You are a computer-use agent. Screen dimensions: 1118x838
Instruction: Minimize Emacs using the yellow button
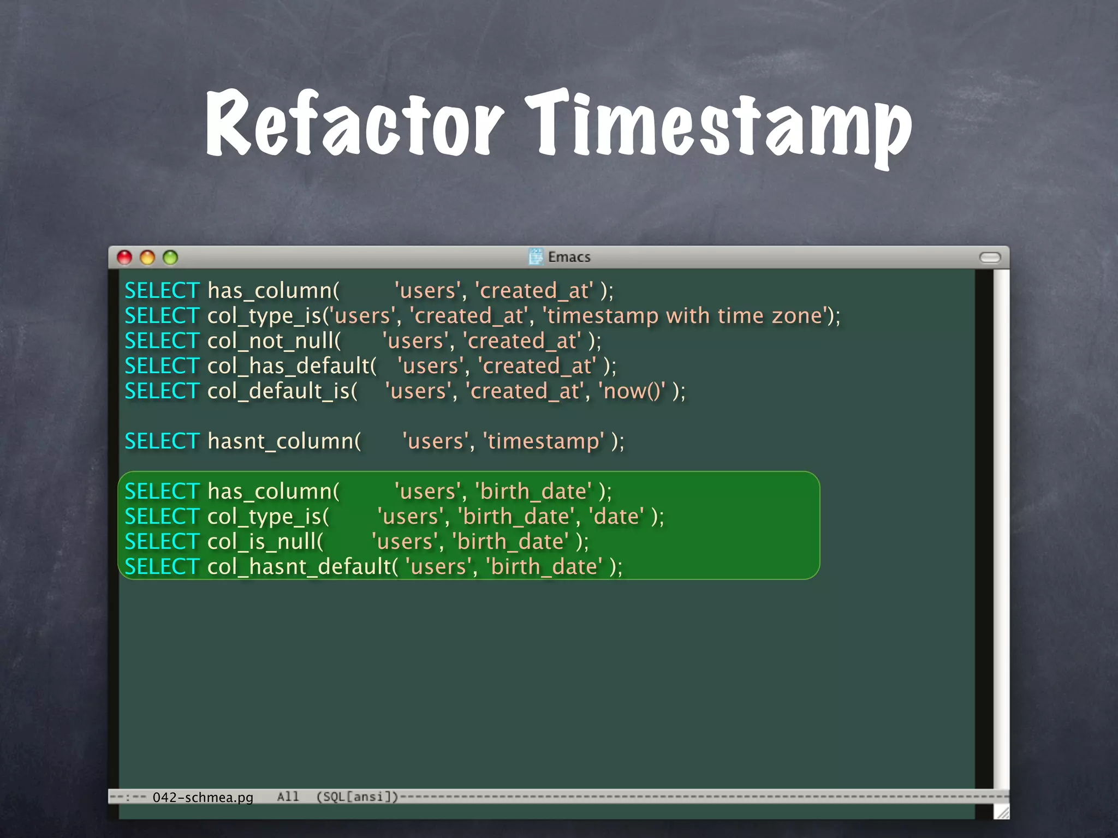(x=147, y=257)
